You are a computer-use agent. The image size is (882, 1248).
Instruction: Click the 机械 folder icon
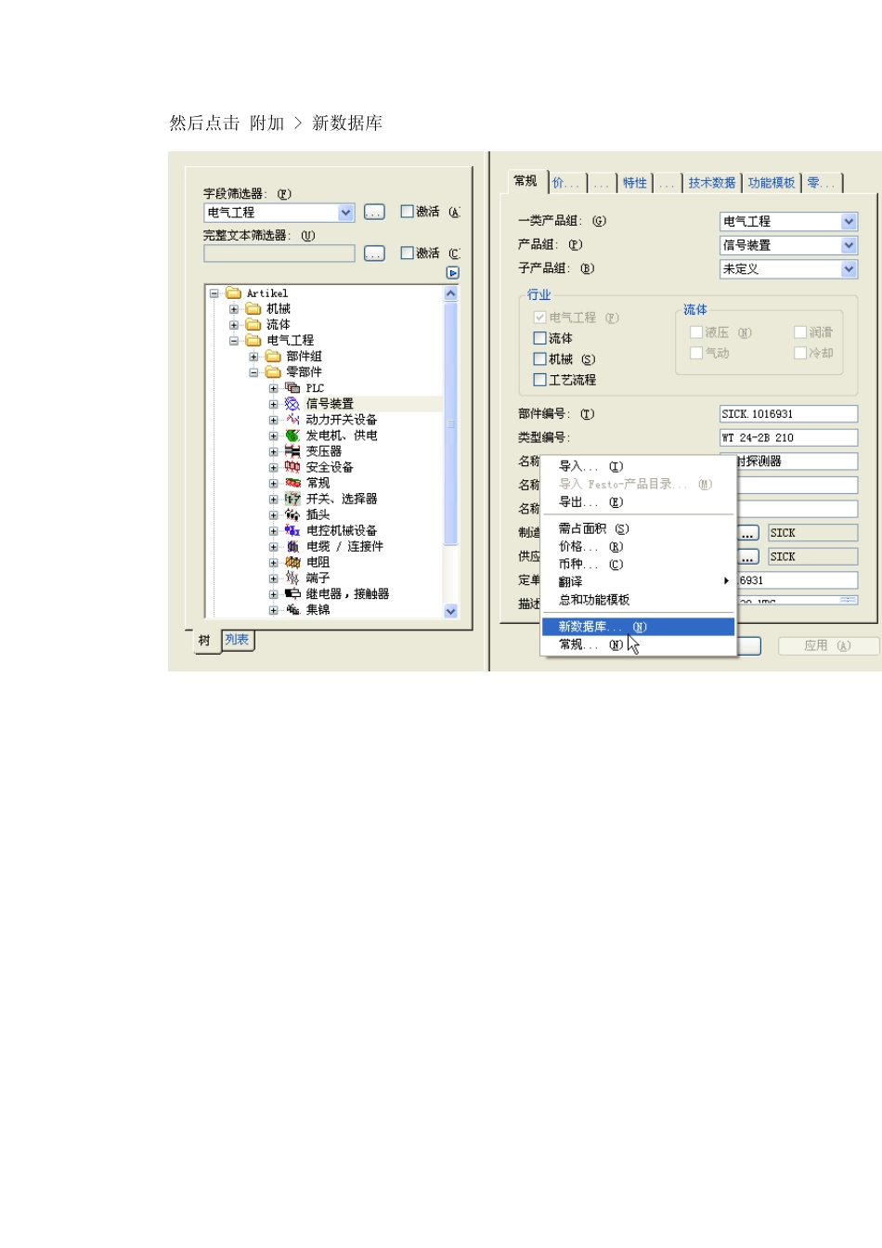pos(253,308)
